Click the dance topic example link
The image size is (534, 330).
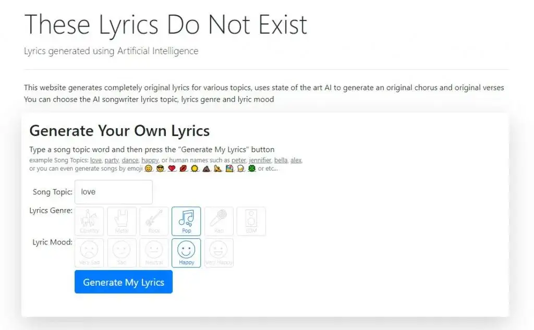point(130,160)
